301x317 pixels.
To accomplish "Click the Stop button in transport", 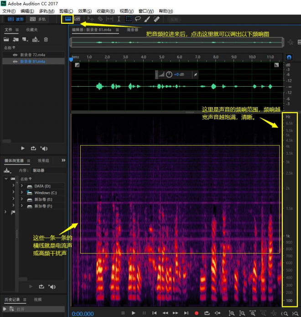I will (x=123, y=313).
